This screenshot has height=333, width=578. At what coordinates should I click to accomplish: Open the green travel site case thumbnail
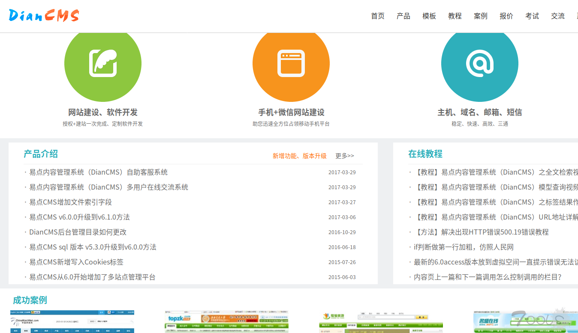coord(381,321)
